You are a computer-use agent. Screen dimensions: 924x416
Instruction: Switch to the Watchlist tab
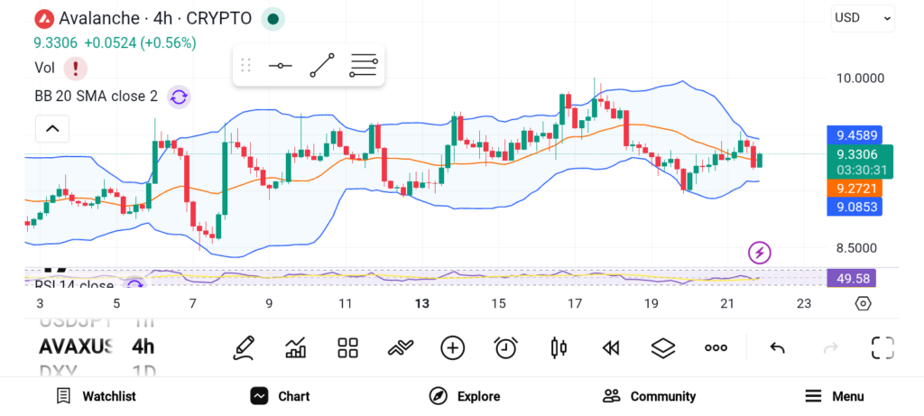click(96, 396)
